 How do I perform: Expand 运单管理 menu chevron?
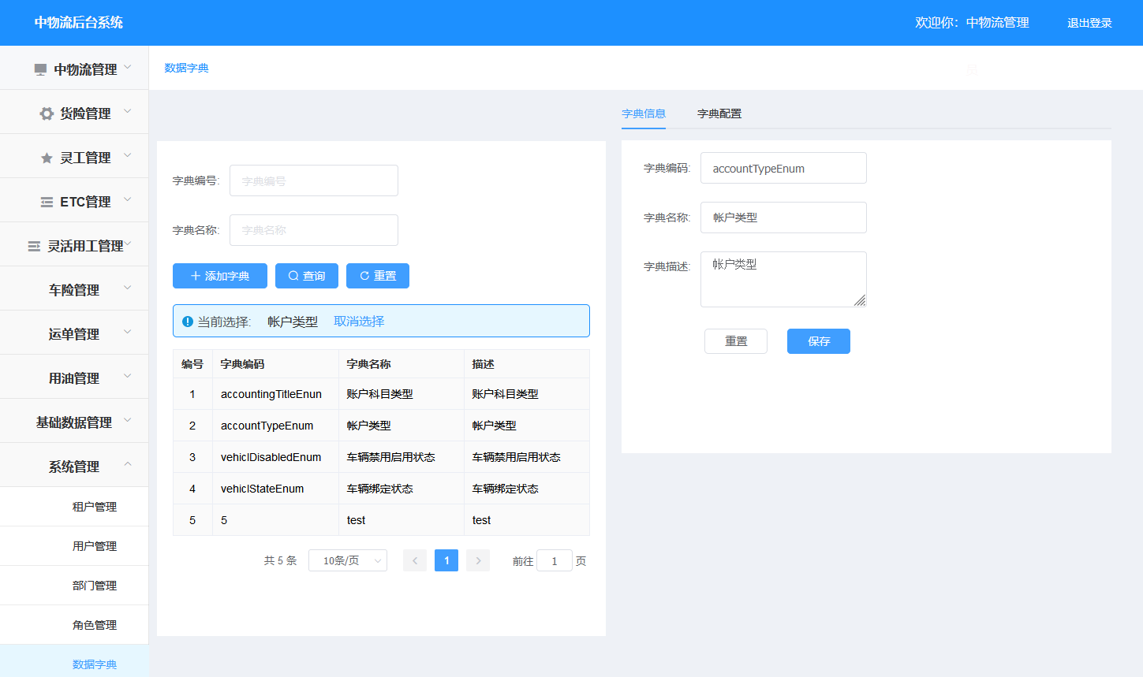[128, 332]
